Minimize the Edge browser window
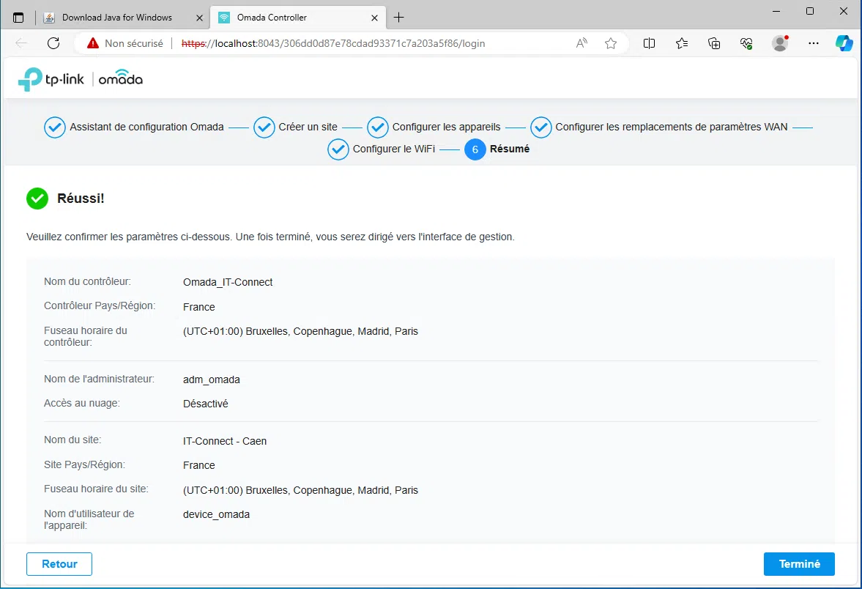This screenshot has height=589, width=862. coord(776,11)
